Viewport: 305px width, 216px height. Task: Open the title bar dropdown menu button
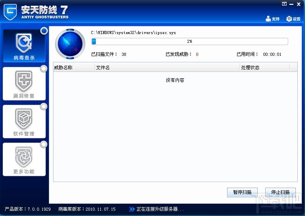284,4
